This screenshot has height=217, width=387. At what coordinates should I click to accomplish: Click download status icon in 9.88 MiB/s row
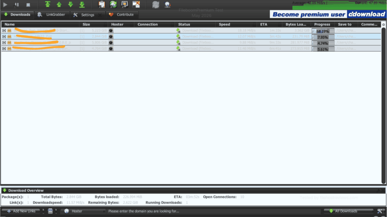(178, 43)
